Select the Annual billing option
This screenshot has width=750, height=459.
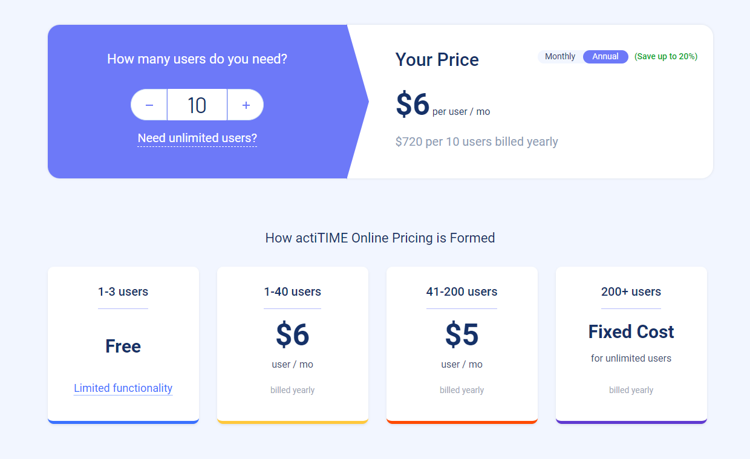[605, 56]
